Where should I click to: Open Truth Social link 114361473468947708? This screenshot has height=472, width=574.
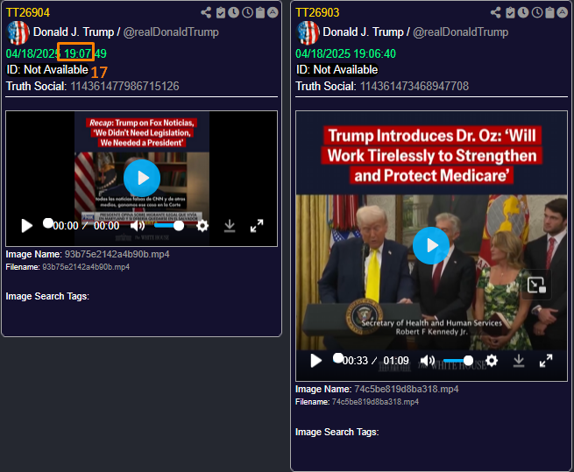coord(415,87)
